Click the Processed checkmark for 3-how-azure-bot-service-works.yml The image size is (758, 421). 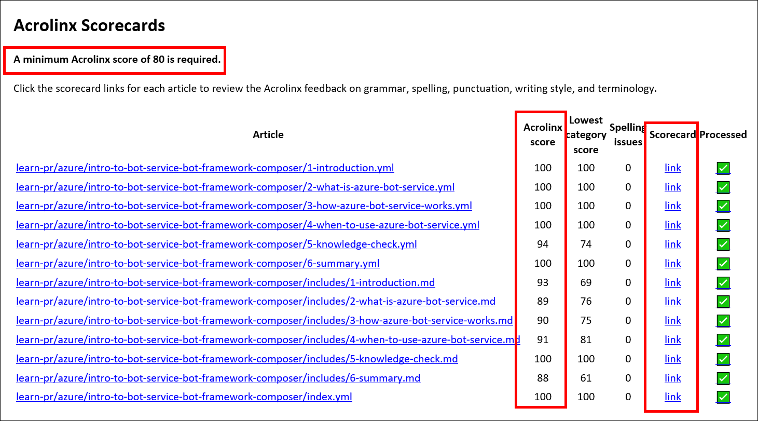(723, 206)
